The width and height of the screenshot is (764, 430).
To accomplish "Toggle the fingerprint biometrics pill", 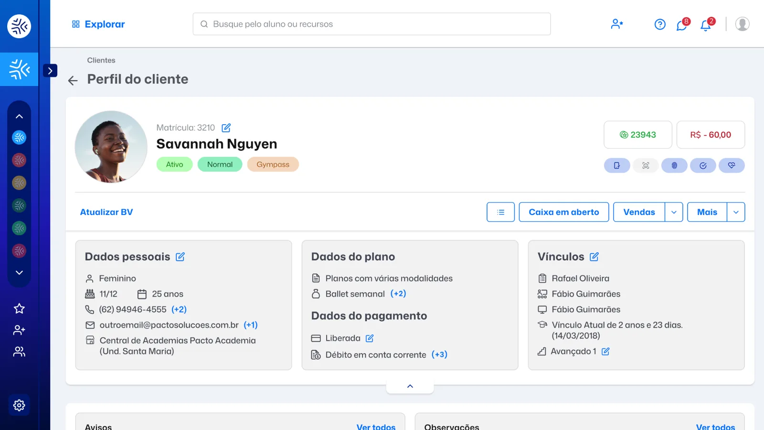I will [674, 165].
